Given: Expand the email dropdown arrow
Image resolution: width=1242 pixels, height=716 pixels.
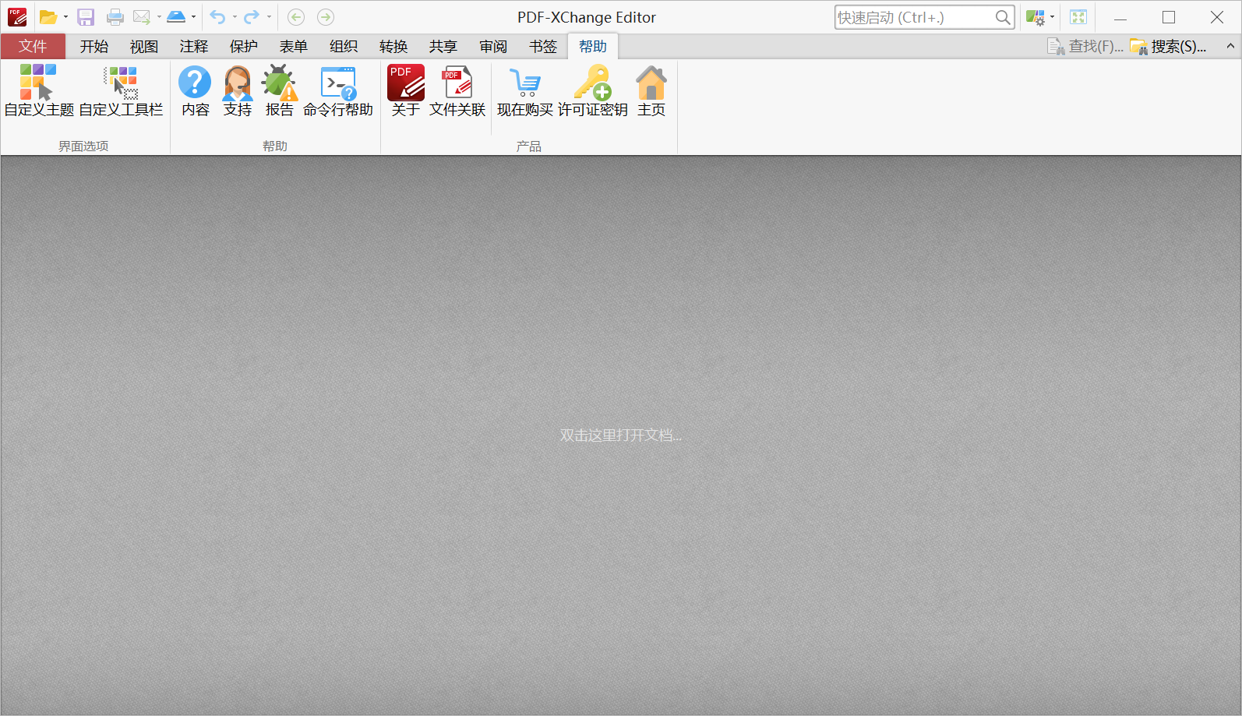Looking at the screenshot, I should 158,17.
